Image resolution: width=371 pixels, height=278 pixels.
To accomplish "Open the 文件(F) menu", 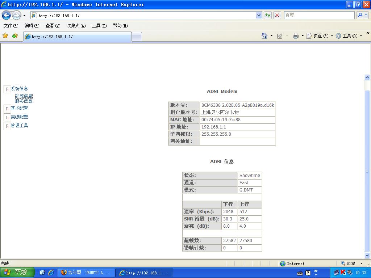I will [x=11, y=26].
